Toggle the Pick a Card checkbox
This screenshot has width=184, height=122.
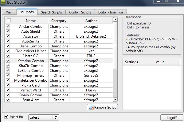[8, 85]
